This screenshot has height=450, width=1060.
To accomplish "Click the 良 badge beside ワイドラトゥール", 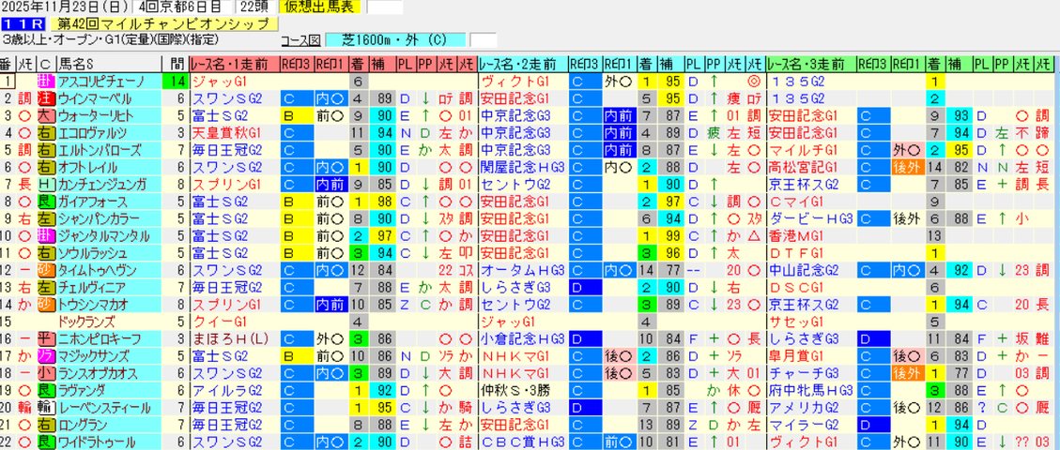I will [47, 442].
